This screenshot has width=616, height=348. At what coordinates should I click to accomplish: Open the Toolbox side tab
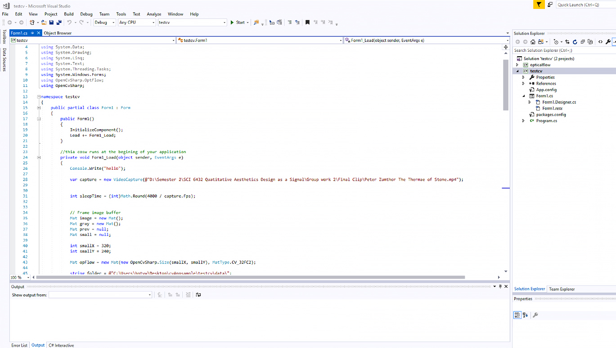(4, 36)
